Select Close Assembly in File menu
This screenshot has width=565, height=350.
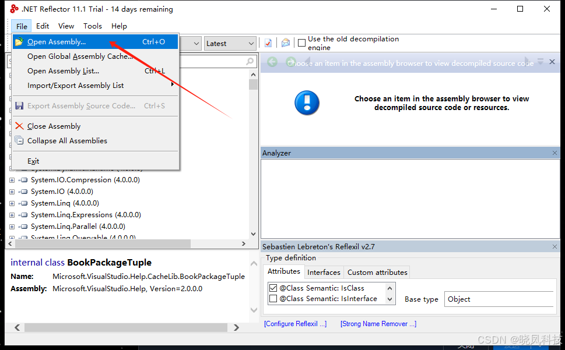tap(96, 126)
